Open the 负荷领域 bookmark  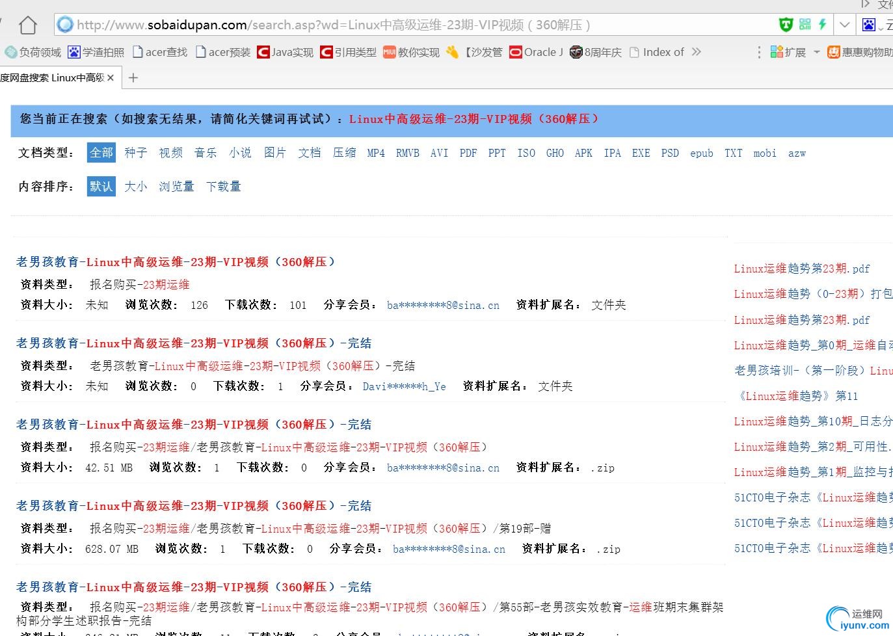[x=33, y=52]
